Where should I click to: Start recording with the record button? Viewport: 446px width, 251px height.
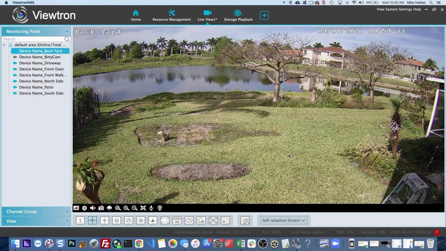pos(85,208)
